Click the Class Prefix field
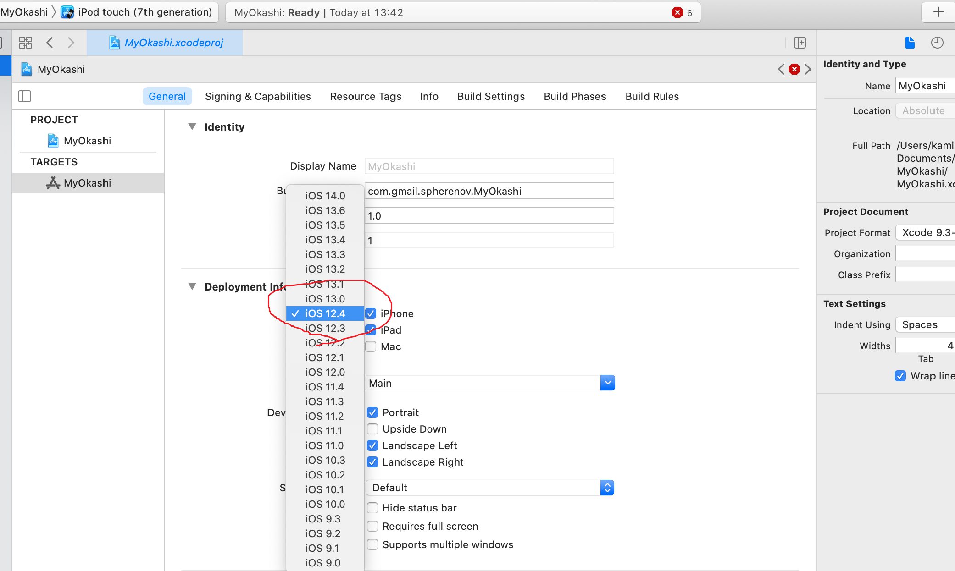Image resolution: width=955 pixels, height=571 pixels. point(925,275)
